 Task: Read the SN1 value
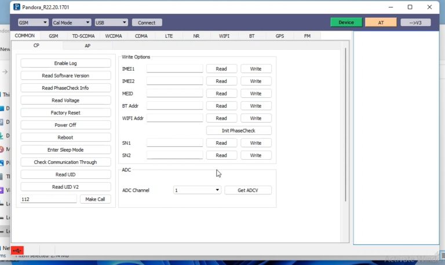click(x=221, y=143)
